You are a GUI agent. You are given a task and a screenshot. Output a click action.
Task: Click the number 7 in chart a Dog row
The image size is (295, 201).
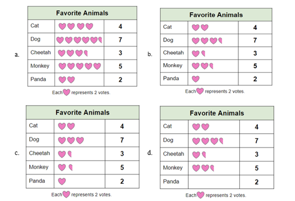[120, 40]
